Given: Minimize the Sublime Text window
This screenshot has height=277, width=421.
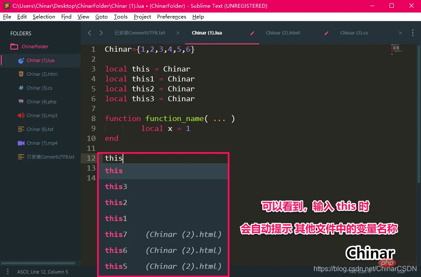Looking at the screenshot, I should 372,6.
